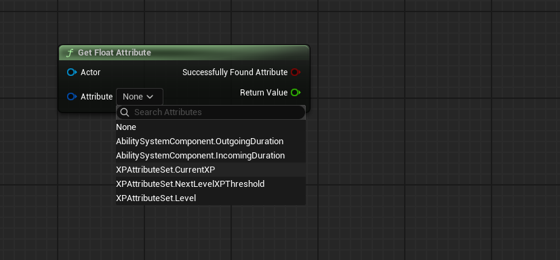The image size is (560, 260).
Task: Click the Return Value output pin
Action: pos(296,93)
